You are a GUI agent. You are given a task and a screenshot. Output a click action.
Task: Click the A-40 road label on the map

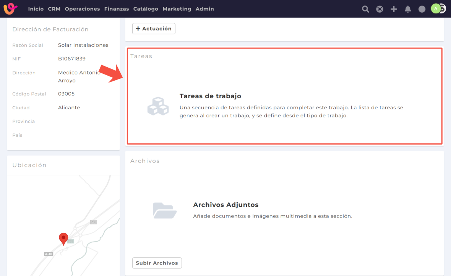(48, 254)
